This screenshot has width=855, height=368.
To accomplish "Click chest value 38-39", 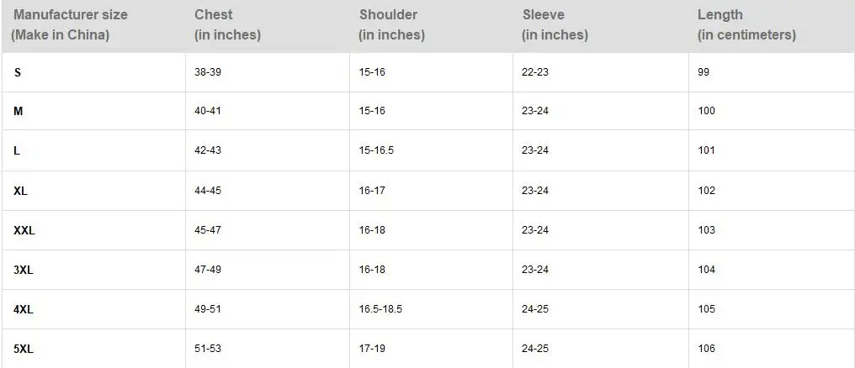I will click(x=208, y=72).
